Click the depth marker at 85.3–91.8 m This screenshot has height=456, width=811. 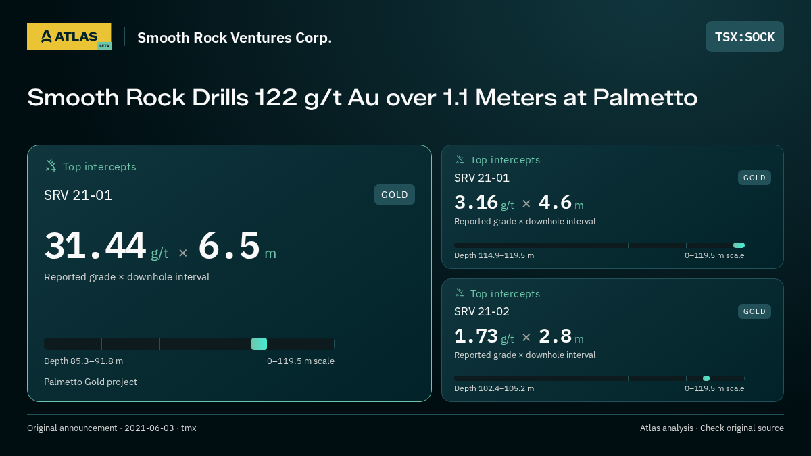[x=259, y=344]
